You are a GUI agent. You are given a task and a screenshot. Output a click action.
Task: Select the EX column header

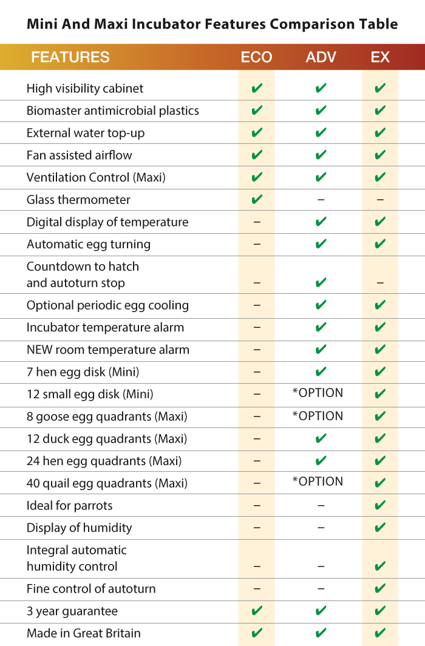coord(380,57)
